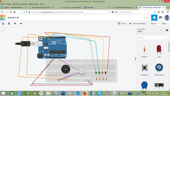The image size is (170, 173).
Task: Switch to the circuit view icon
Action: (154, 18)
